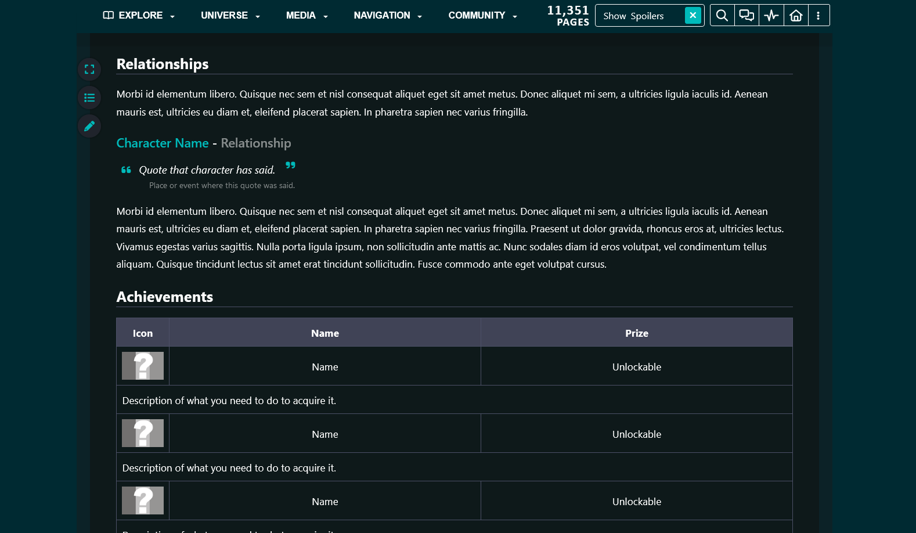Viewport: 916px width, 533px height.
Task: Go to the home page icon
Action: tap(796, 16)
